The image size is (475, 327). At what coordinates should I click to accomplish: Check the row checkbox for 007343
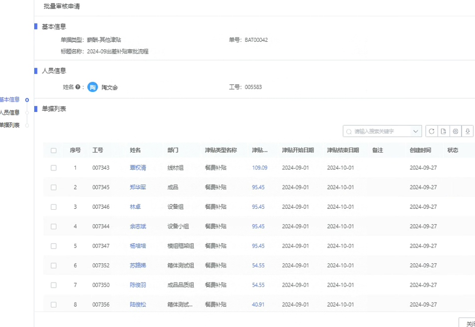[54, 168]
